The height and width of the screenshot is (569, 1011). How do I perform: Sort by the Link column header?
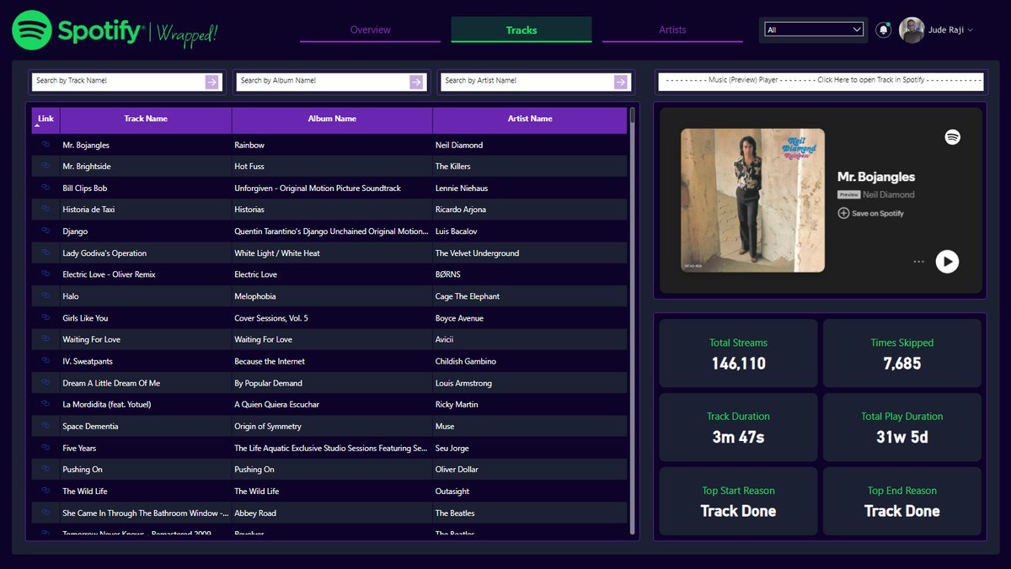[x=45, y=120]
